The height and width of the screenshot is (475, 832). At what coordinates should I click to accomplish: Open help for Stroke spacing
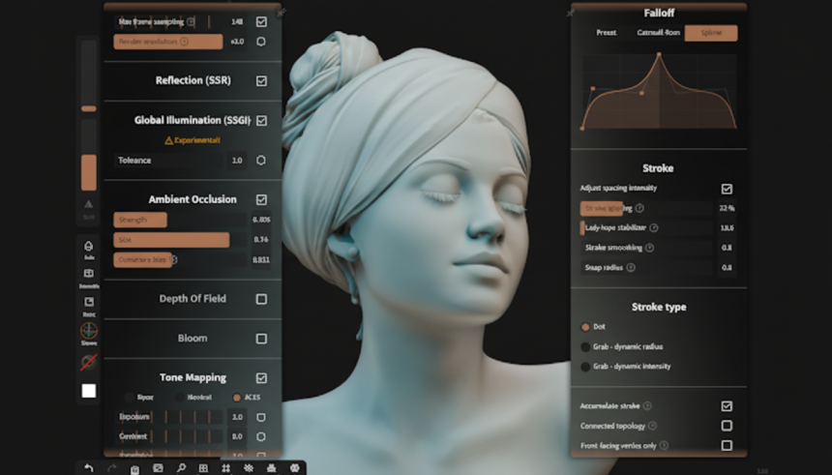click(639, 208)
